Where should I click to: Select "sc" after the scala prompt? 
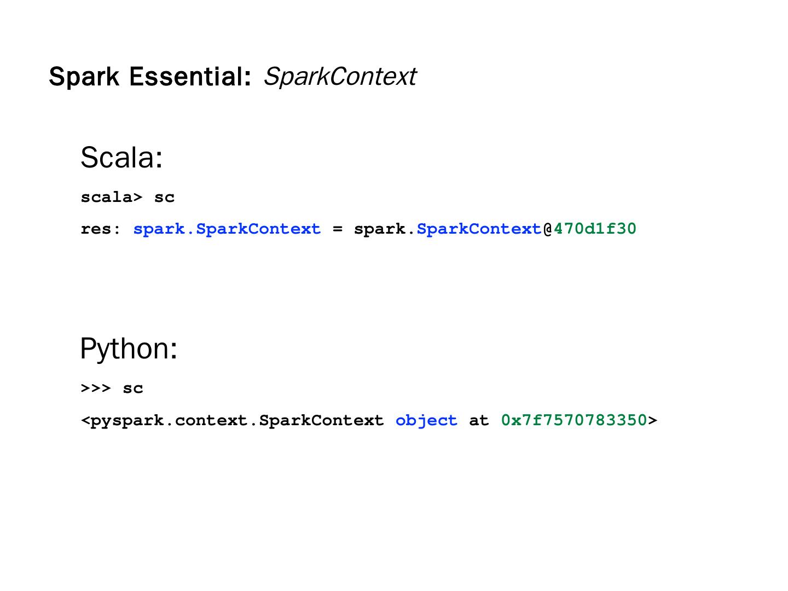pos(164,197)
